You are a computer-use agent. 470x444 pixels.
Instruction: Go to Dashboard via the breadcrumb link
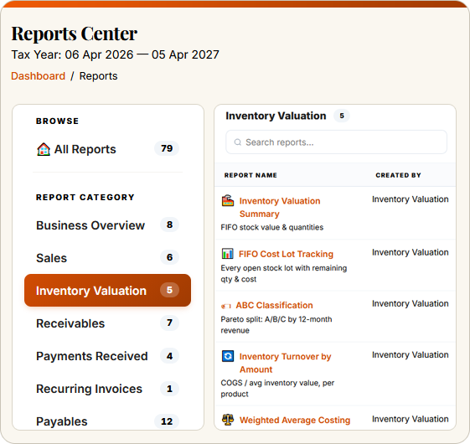click(38, 76)
